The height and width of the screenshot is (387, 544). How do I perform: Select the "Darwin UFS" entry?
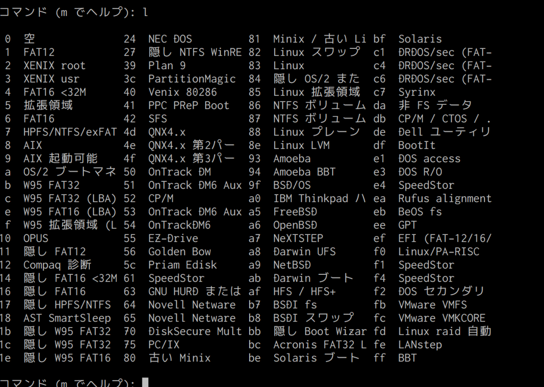(304, 251)
